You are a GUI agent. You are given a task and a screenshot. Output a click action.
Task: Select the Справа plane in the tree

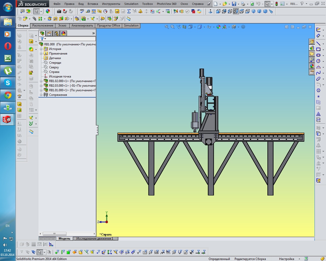(54, 72)
